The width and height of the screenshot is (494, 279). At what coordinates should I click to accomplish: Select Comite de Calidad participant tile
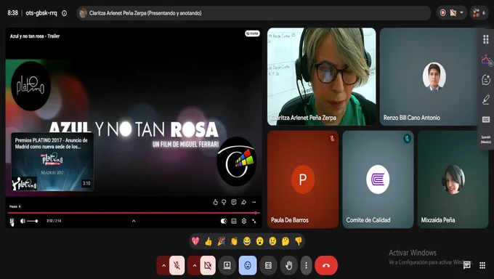378,179
